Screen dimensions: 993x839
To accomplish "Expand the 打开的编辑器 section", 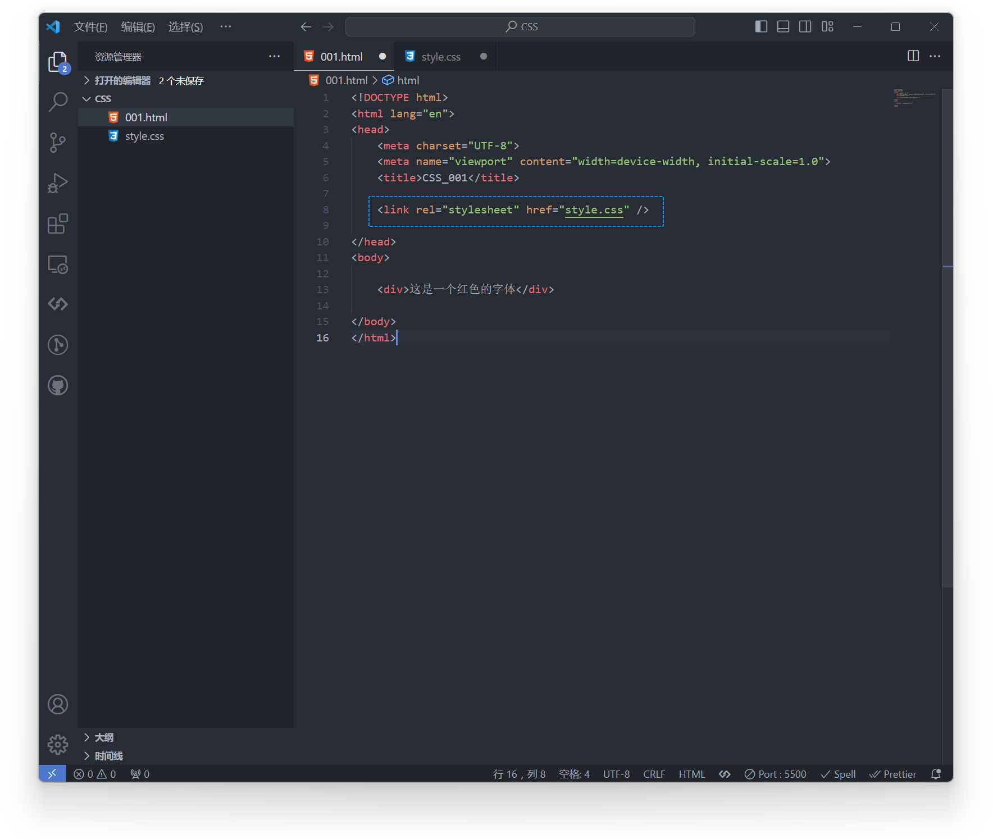I will click(x=122, y=80).
